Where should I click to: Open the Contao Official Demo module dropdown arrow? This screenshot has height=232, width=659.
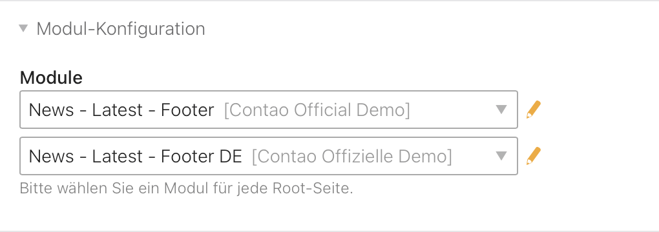coord(501,110)
